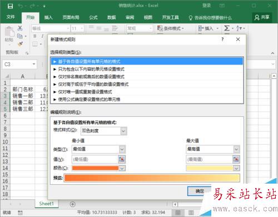Viewport: 278px width, 217px height.
Task: Open the File menu tab
Action: tap(11, 17)
